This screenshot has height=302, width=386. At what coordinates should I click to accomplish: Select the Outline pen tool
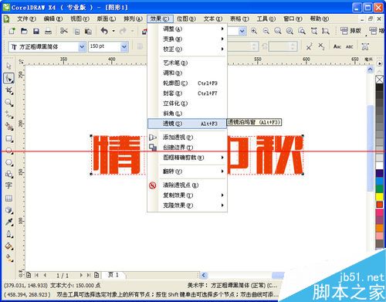(x=9, y=234)
